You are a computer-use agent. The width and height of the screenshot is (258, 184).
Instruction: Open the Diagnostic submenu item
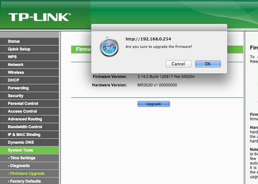pos(19,166)
